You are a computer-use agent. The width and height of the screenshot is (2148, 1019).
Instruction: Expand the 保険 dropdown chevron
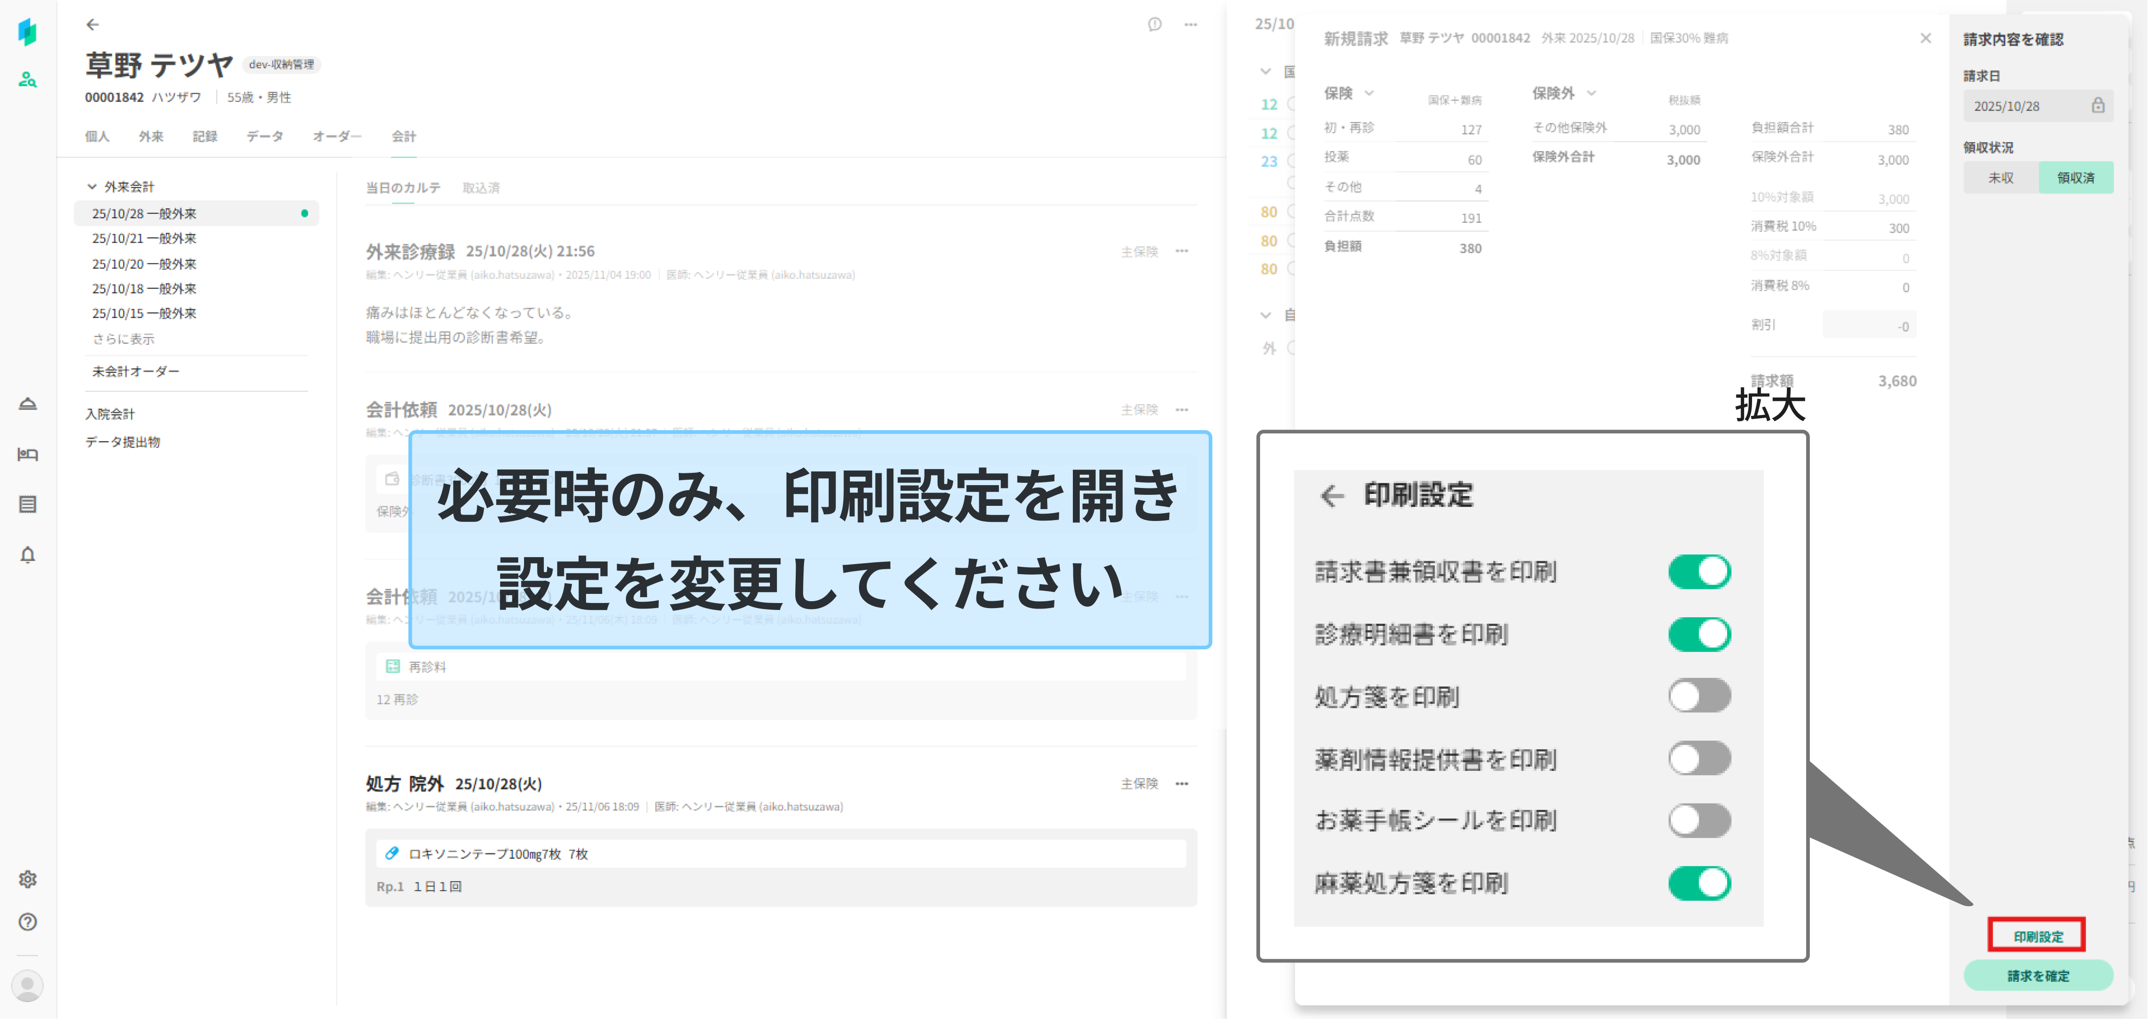pyautogui.click(x=1368, y=93)
